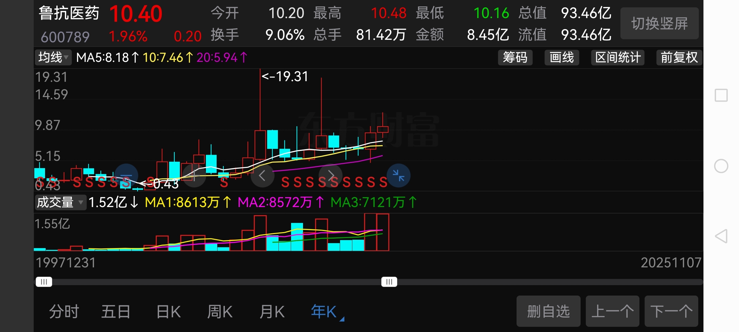Open the 均线 indicator dropdown
The image size is (739, 332).
point(53,57)
